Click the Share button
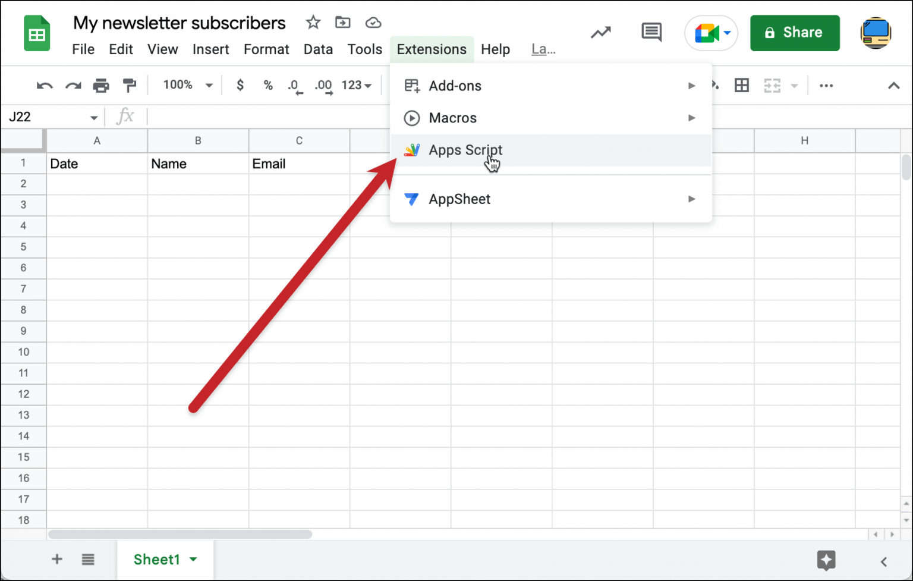The image size is (913, 581). (x=795, y=33)
